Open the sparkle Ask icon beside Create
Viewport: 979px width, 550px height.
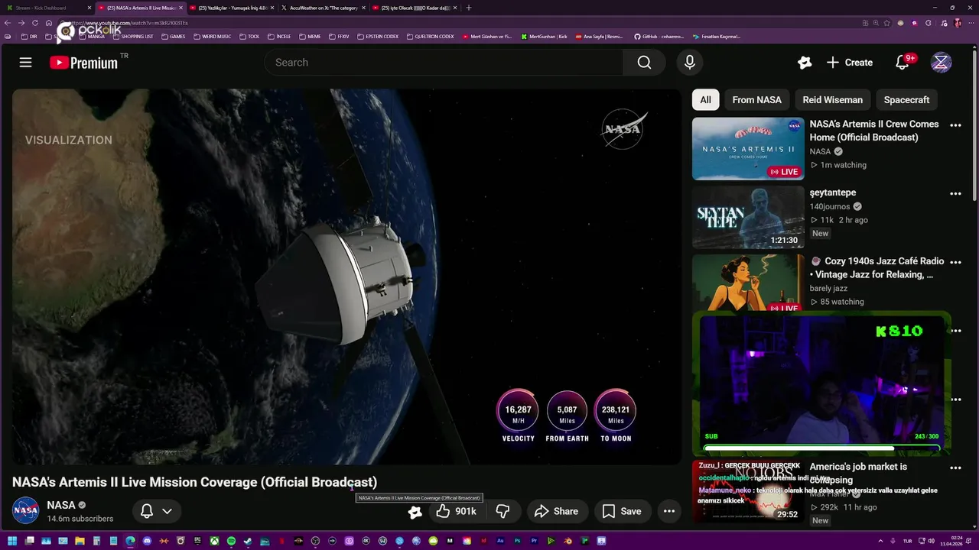point(804,63)
